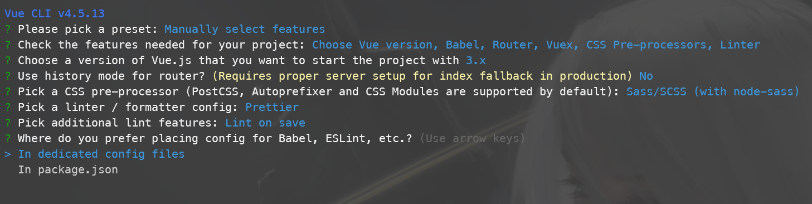Click 'Sass/SCSS (with node-sass)' answer
The height and width of the screenshot is (204, 812).
[x=713, y=91]
